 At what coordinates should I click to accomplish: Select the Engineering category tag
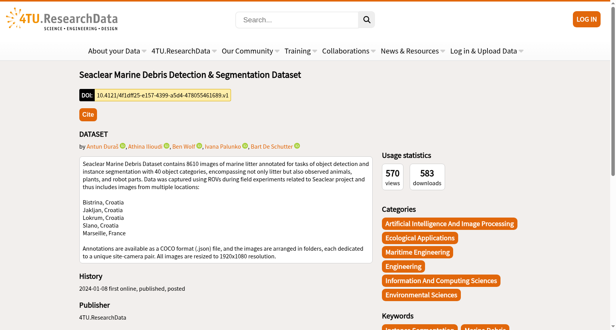pos(403,266)
